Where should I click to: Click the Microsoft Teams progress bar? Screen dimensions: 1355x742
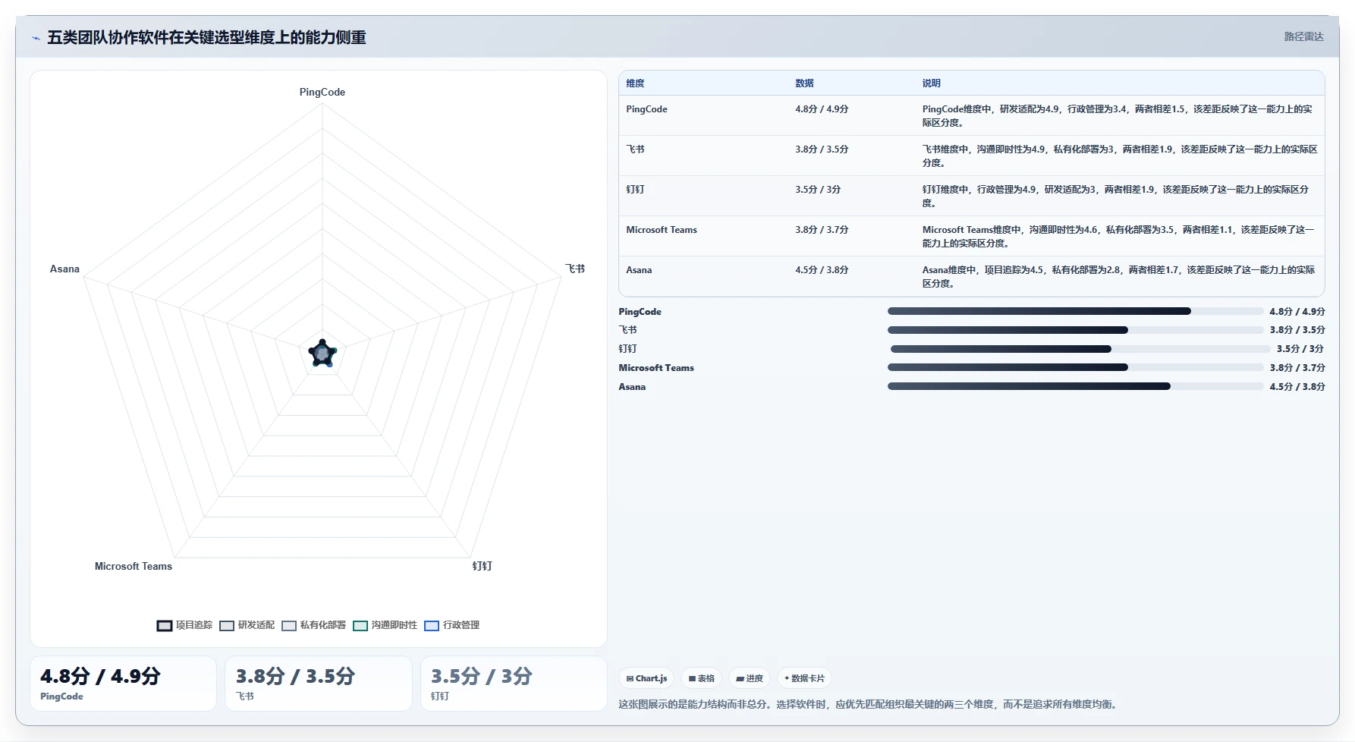(x=1076, y=367)
